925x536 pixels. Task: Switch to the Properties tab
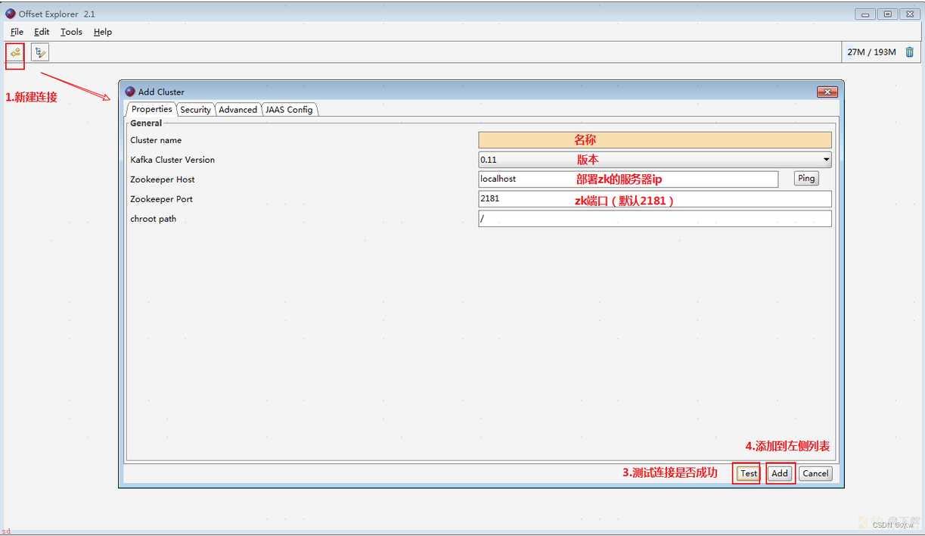click(151, 109)
